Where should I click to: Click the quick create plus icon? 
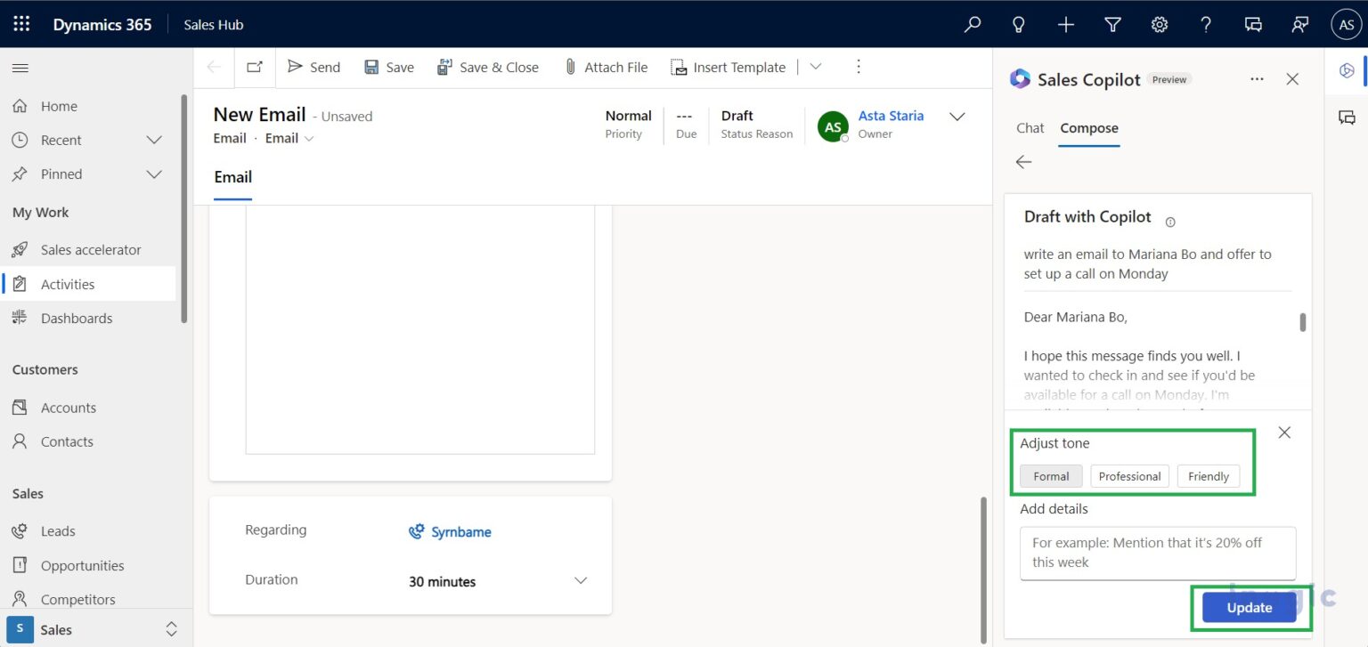coord(1065,24)
